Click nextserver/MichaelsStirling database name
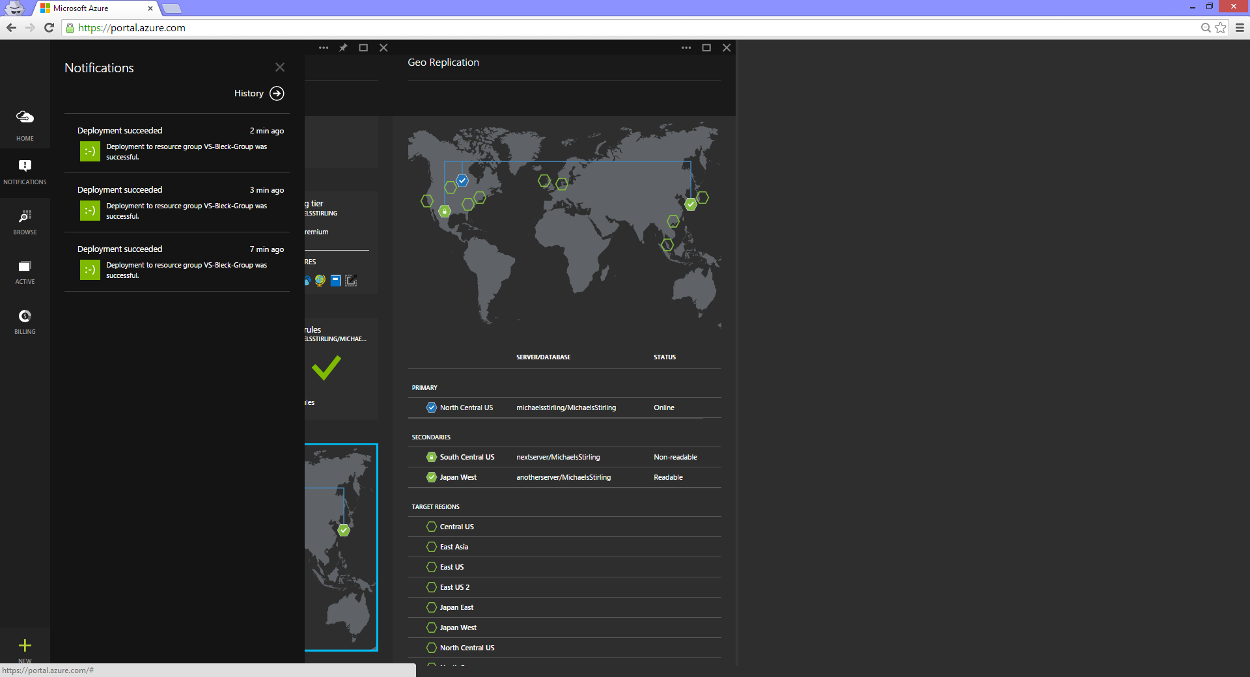Viewport: 1250px width, 677px height. (558, 457)
